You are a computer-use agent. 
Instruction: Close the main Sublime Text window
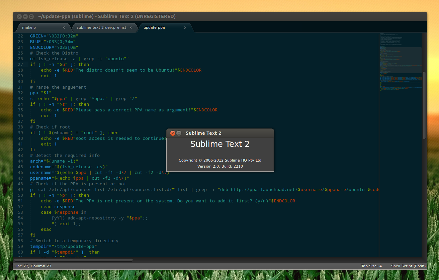coord(19,16)
